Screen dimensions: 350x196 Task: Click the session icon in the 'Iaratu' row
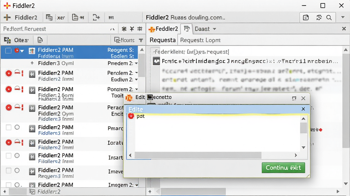[32, 143]
